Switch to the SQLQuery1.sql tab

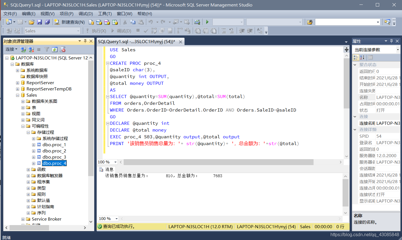pyautogui.click(x=137, y=42)
